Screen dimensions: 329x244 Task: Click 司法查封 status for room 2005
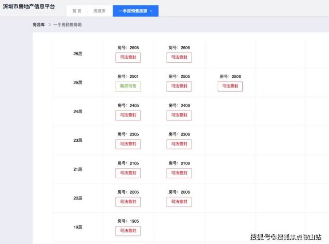click(x=128, y=202)
